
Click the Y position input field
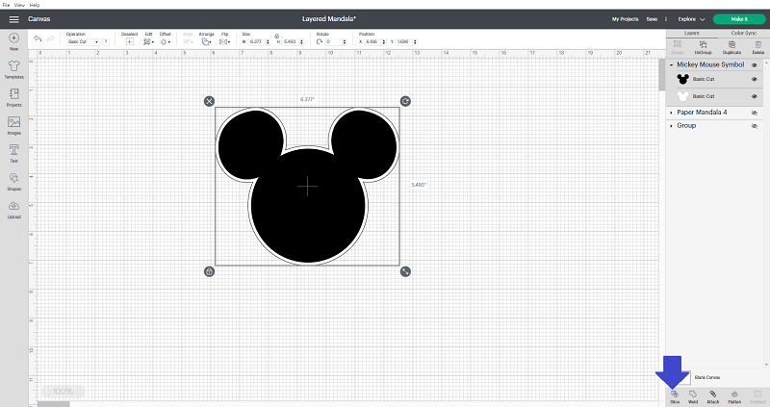point(404,41)
